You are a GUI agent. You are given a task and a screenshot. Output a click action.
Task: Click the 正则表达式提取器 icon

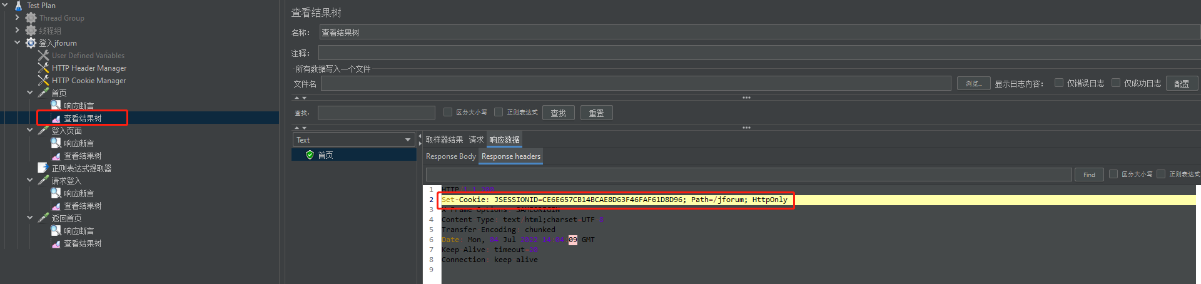43,168
